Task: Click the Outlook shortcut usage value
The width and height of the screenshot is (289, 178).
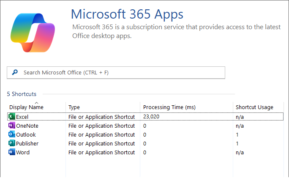Action: click(x=237, y=134)
